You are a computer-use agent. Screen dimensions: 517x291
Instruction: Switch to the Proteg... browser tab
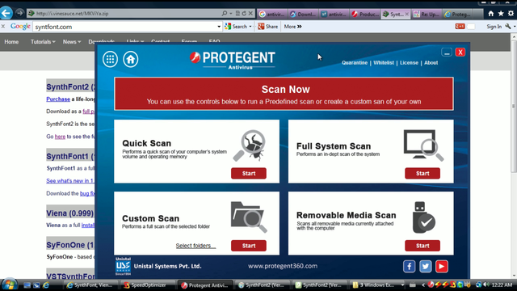click(x=458, y=14)
